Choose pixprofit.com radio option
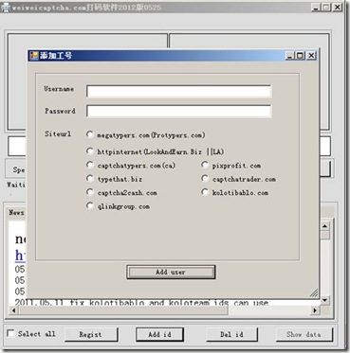Viewport: 350px width, 353px height. click(205, 165)
